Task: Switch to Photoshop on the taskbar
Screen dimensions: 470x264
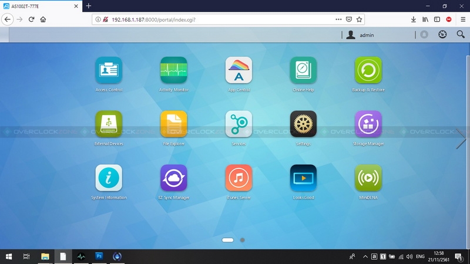Action: coord(99,256)
